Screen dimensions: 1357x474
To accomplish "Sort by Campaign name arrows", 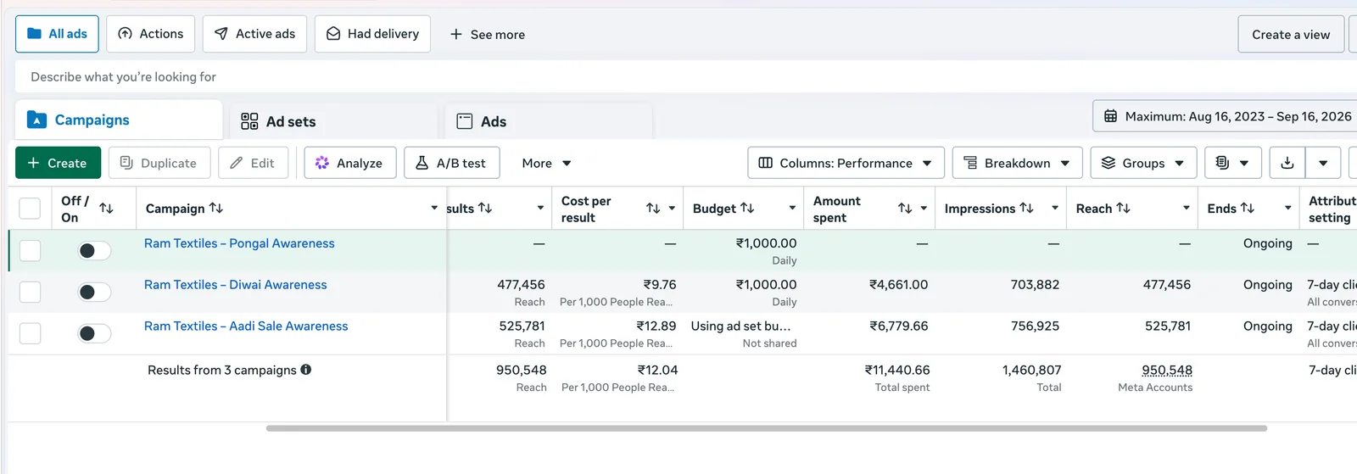I will point(216,208).
